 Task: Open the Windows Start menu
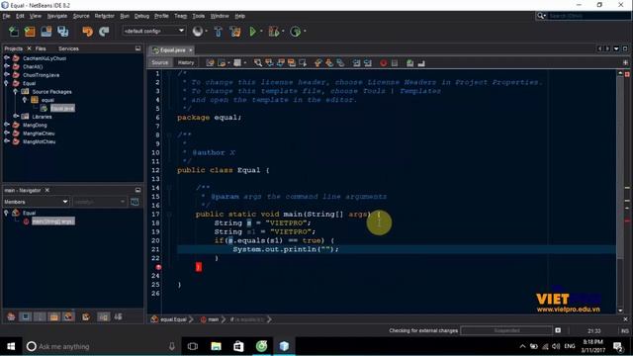[x=11, y=346]
